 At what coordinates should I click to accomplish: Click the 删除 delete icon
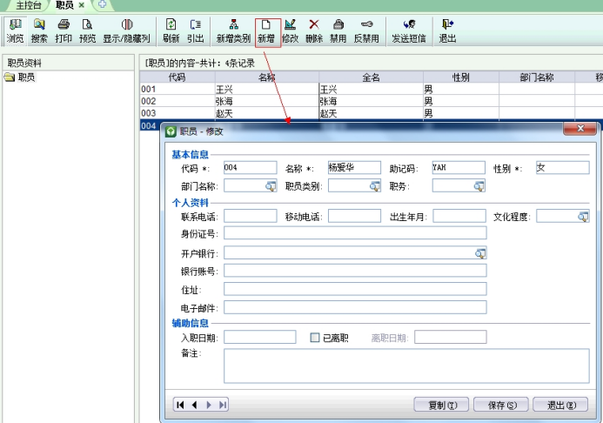pyautogui.click(x=314, y=30)
